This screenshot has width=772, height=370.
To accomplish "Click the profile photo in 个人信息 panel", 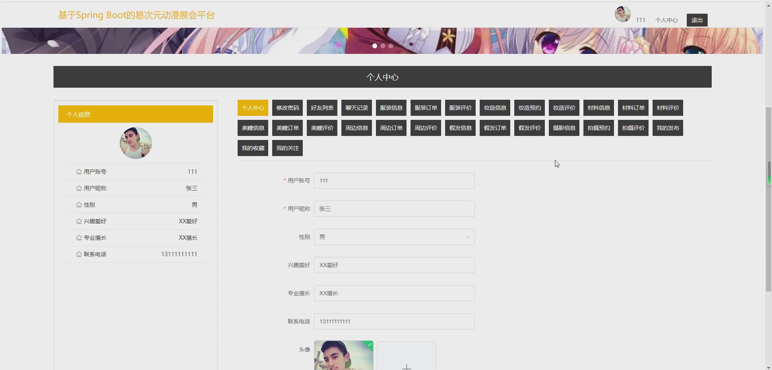I will pyautogui.click(x=136, y=143).
